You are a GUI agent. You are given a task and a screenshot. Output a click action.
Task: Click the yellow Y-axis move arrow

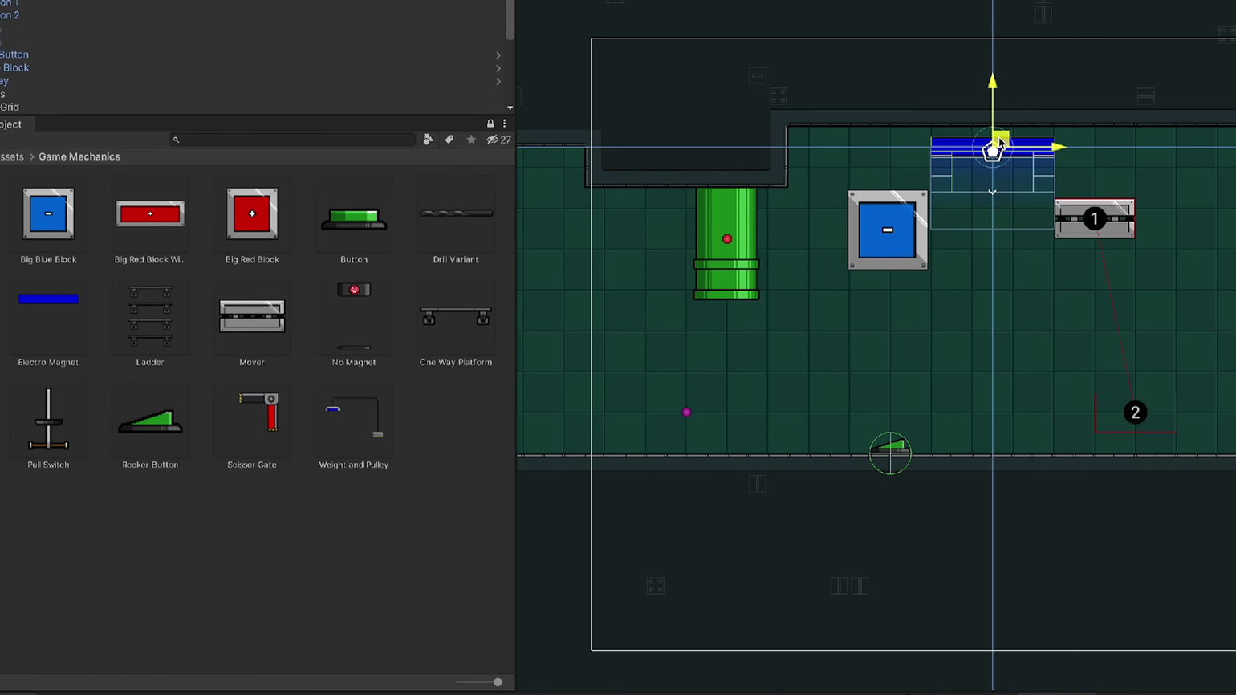[993, 82]
